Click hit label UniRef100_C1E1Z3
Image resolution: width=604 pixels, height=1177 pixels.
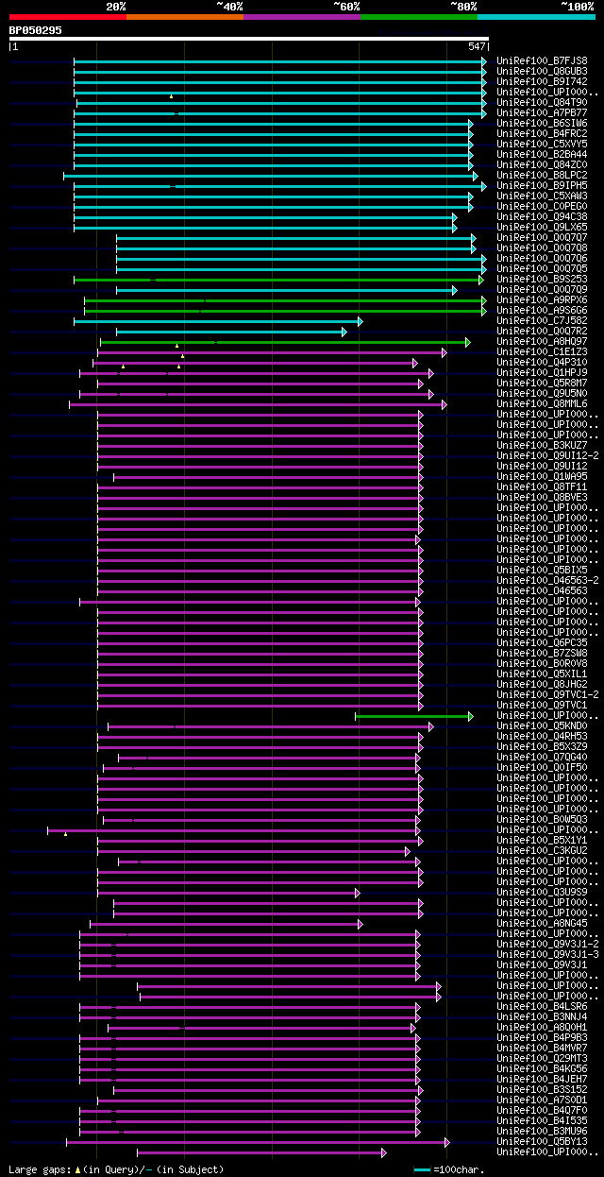542,351
